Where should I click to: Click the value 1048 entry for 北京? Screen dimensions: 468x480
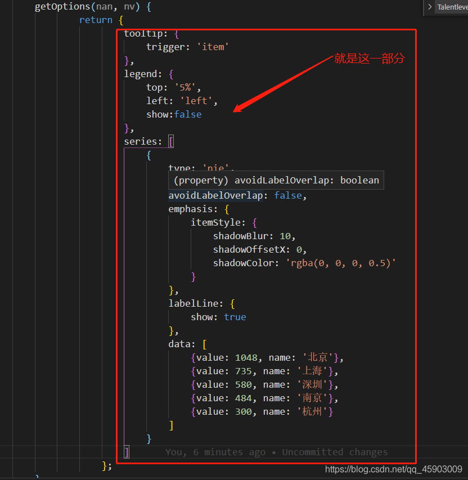(x=267, y=357)
